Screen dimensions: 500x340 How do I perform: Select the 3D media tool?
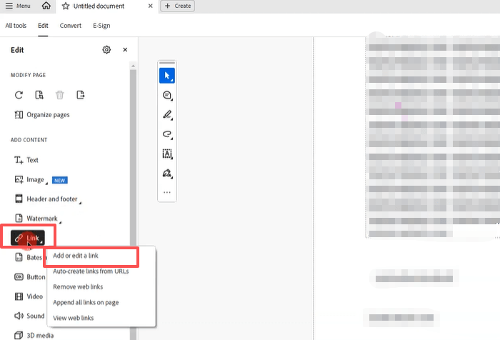(x=34, y=336)
